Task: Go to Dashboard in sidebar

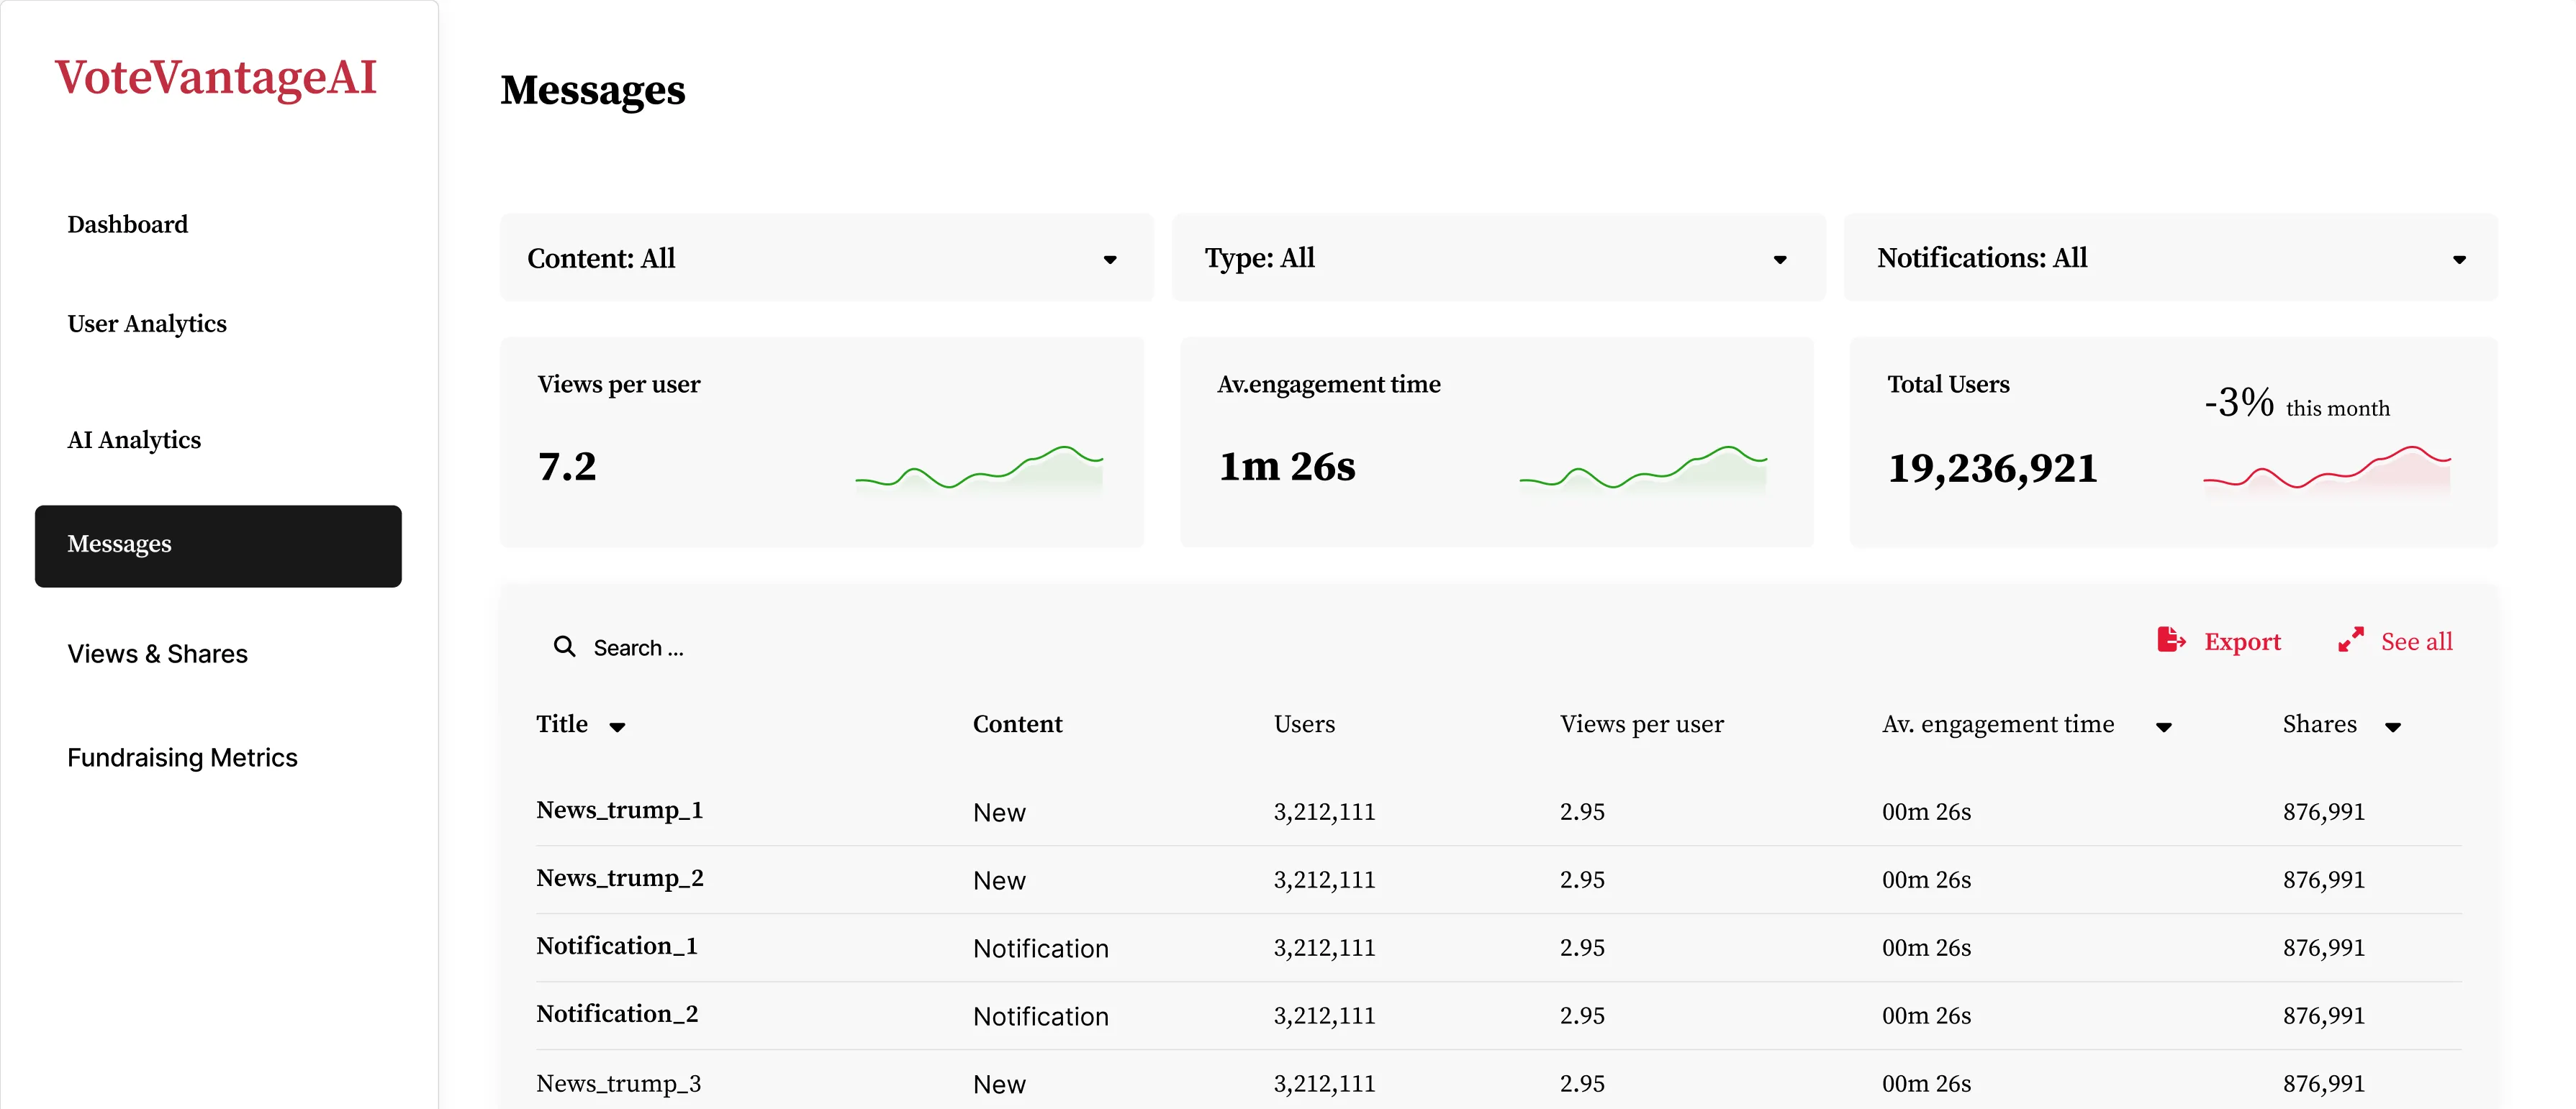Action: click(128, 224)
